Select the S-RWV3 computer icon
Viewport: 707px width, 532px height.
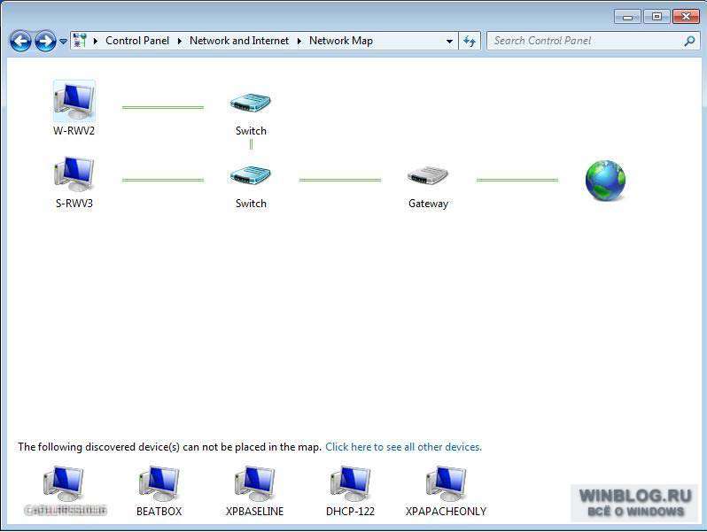coord(74,174)
